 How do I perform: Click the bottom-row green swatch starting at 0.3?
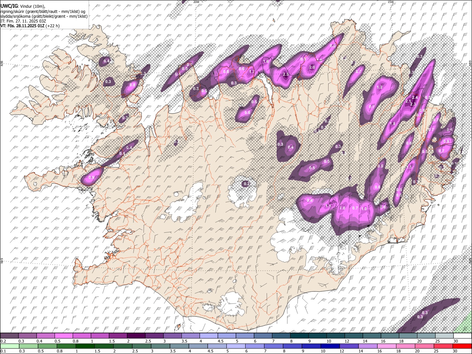28,346
